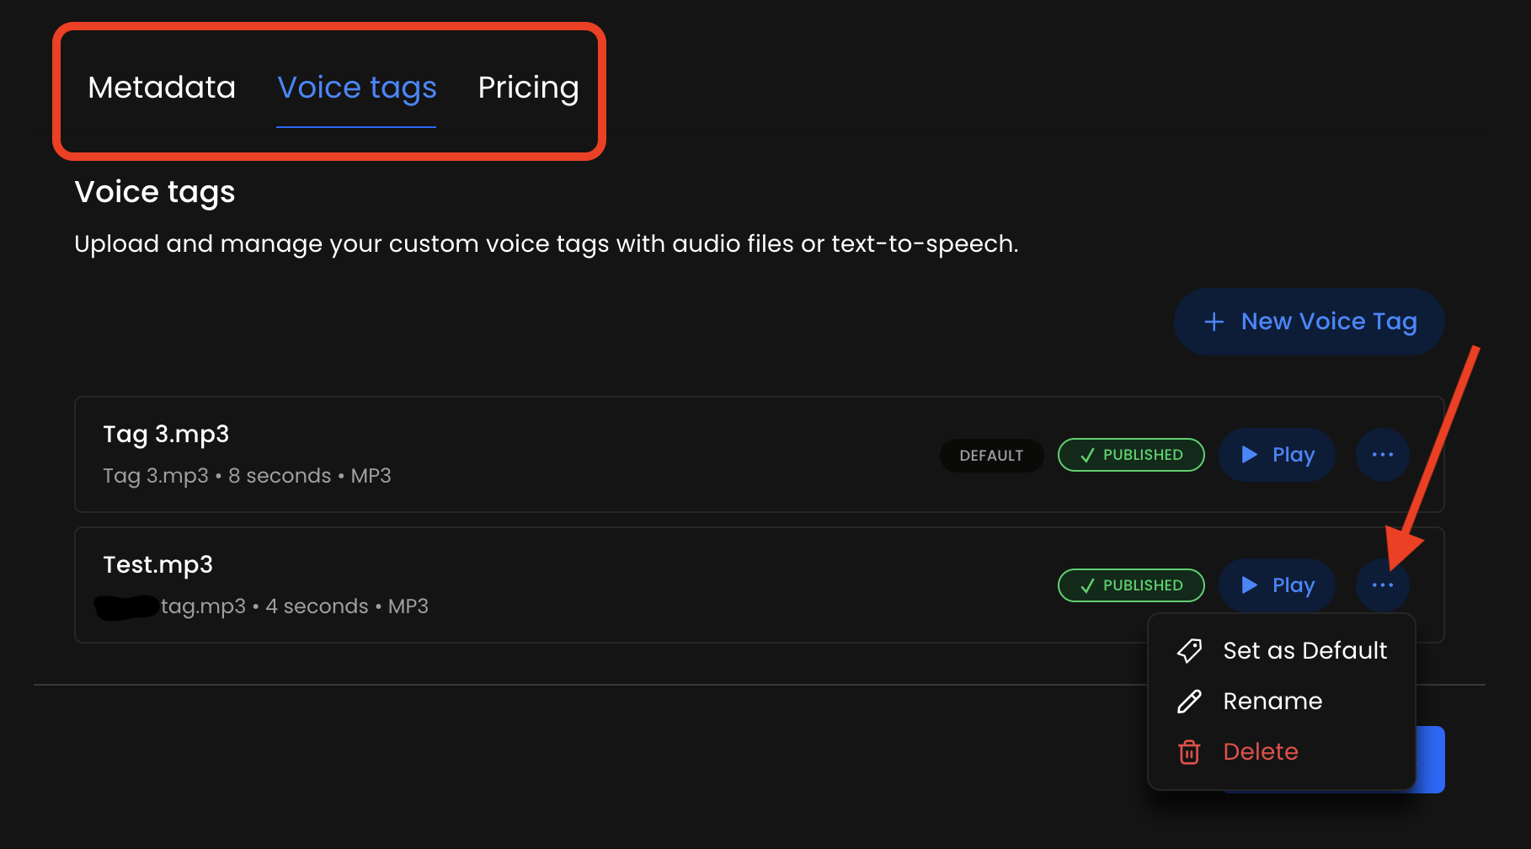Click the Voice tags section heading
Viewport: 1531px width, 849px height.
155,192
